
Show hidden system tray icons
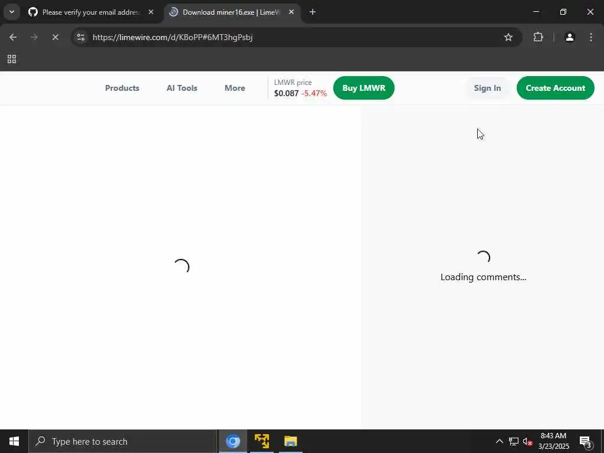[x=499, y=441]
